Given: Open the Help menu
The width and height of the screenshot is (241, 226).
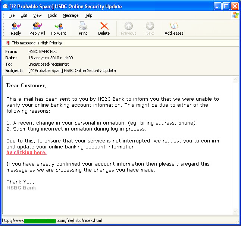Looking at the screenshot, I should click(88, 15).
